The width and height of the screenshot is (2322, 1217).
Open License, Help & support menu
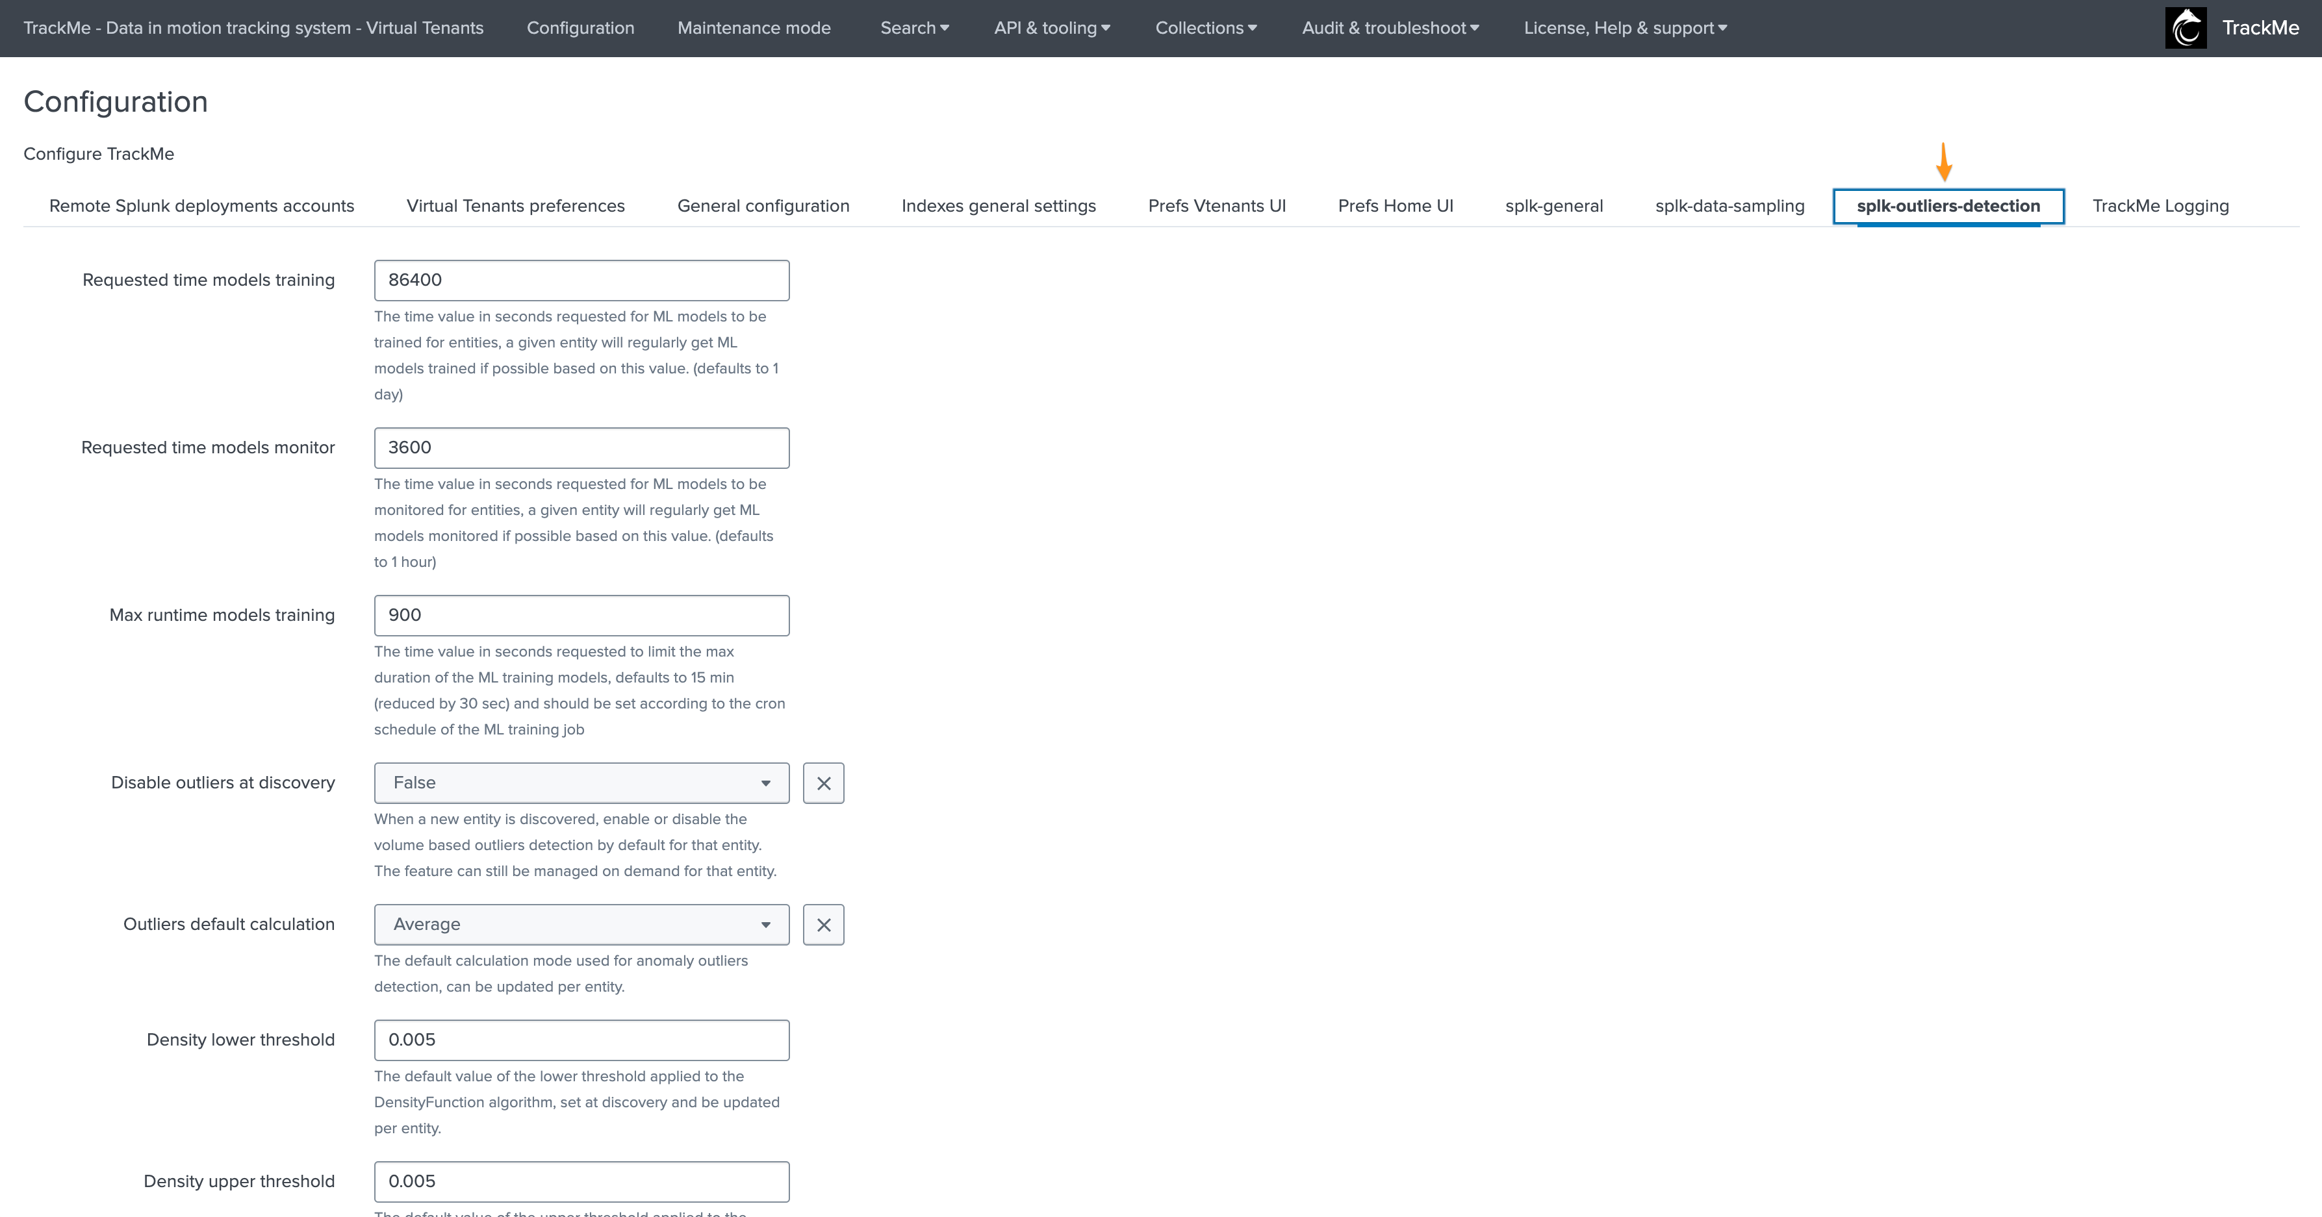[x=1624, y=28]
